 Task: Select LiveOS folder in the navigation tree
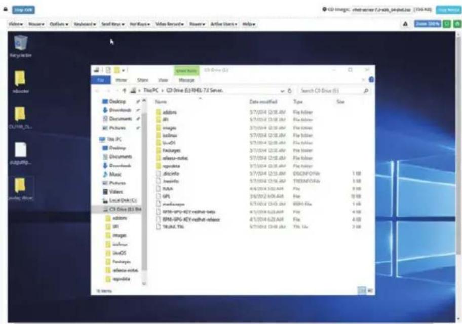(117, 253)
